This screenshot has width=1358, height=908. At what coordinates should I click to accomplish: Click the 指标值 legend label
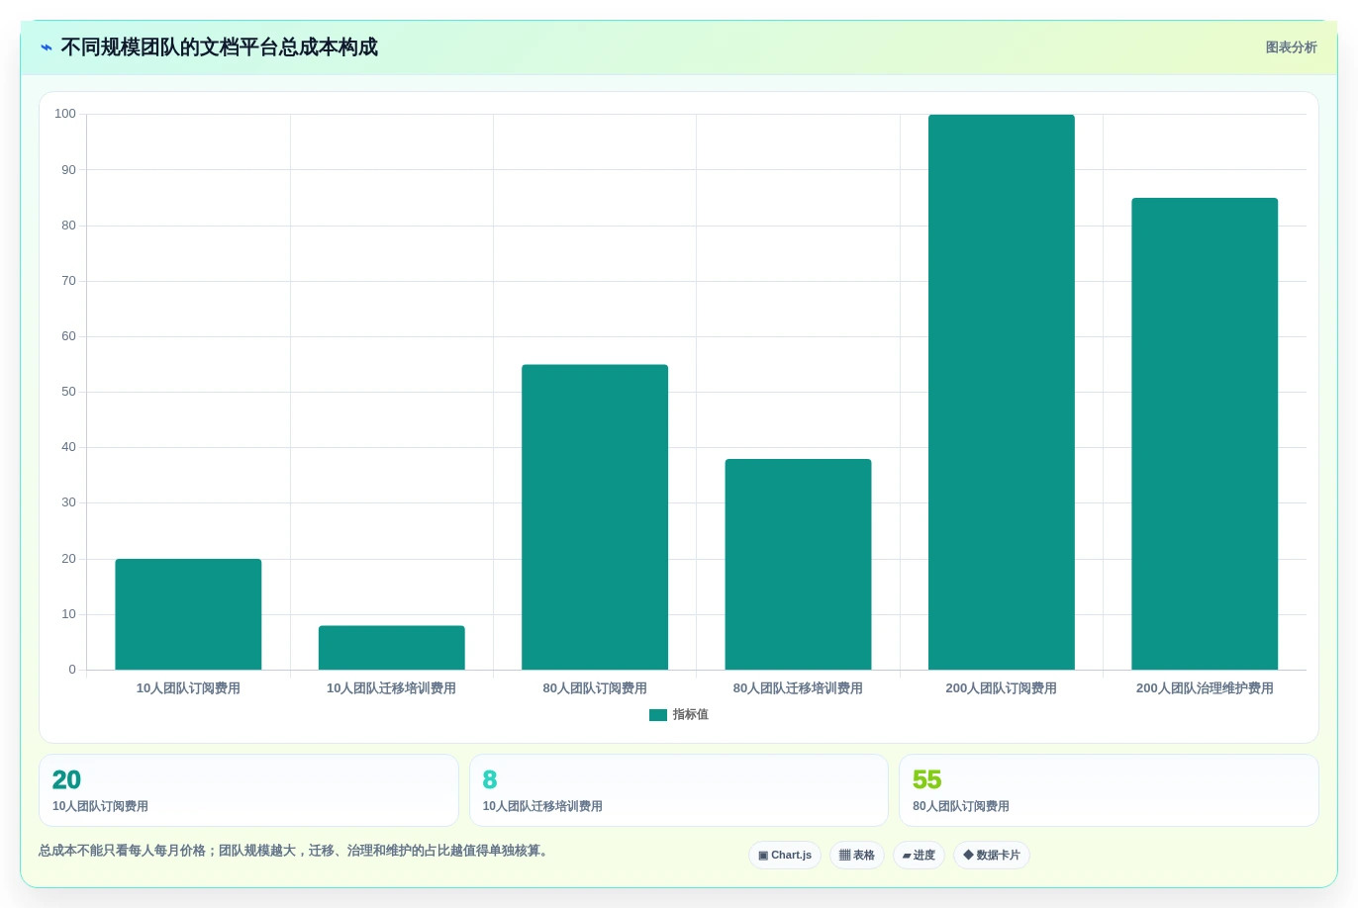pyautogui.click(x=691, y=715)
